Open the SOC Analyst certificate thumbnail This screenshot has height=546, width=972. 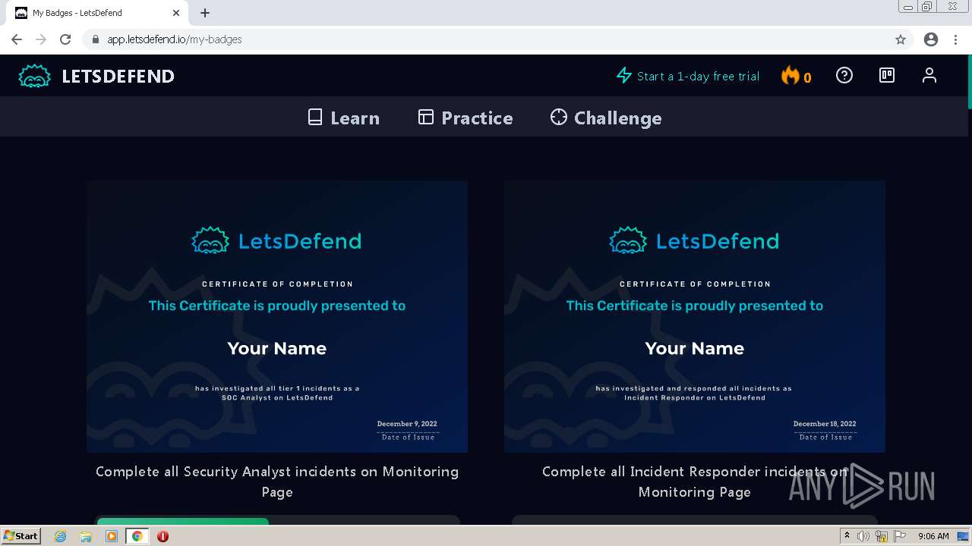point(277,316)
